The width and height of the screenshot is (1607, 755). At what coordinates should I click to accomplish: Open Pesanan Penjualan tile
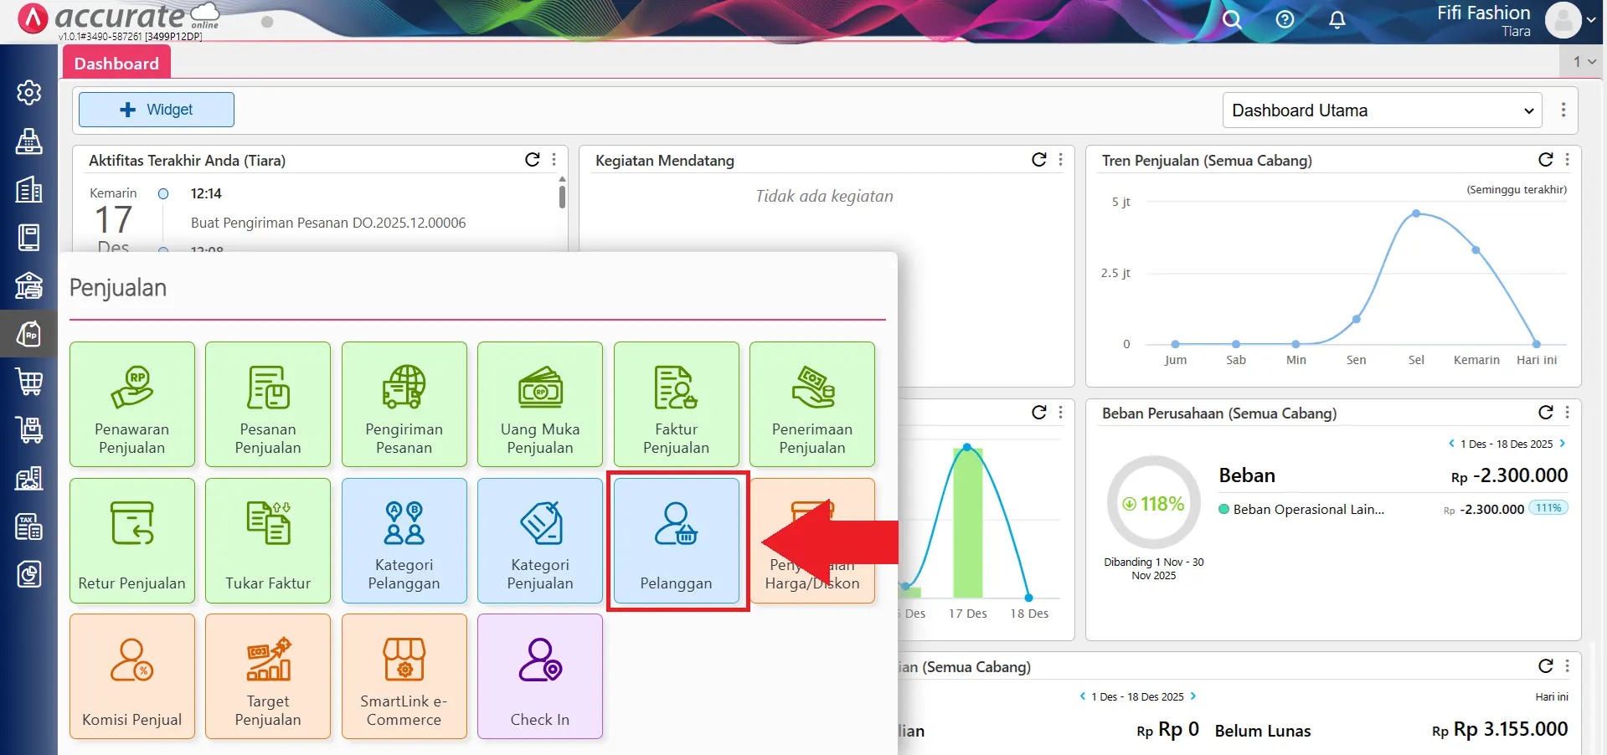coord(268,404)
